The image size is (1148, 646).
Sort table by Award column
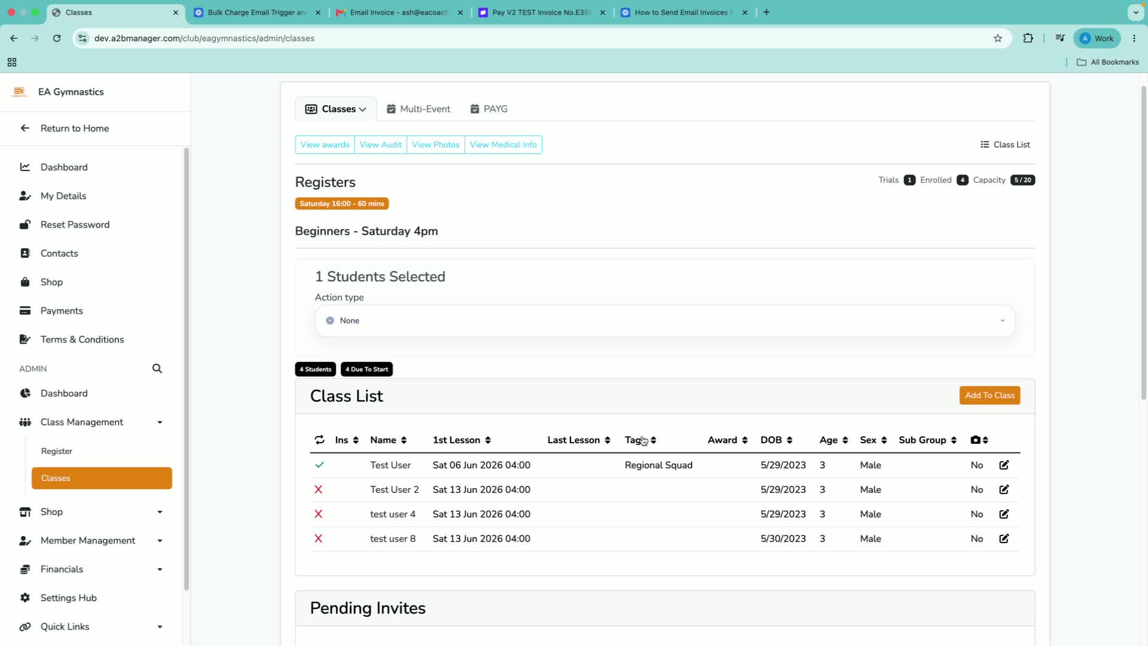727,440
